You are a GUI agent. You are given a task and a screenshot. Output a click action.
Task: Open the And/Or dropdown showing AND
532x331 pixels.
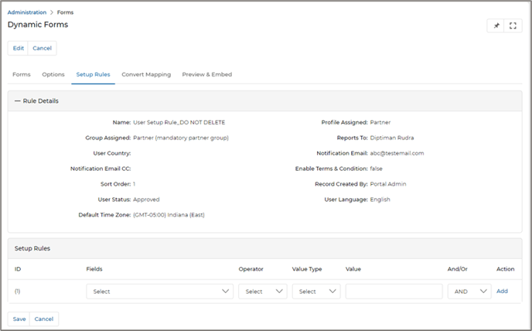tap(469, 292)
